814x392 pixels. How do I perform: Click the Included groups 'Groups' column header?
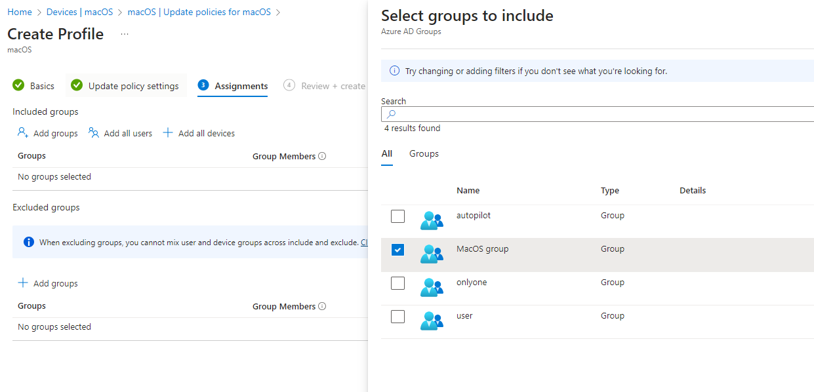[31, 155]
